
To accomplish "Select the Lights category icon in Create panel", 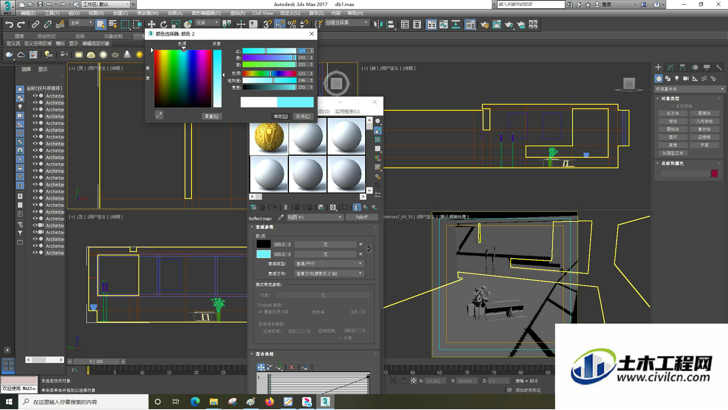I will [677, 78].
